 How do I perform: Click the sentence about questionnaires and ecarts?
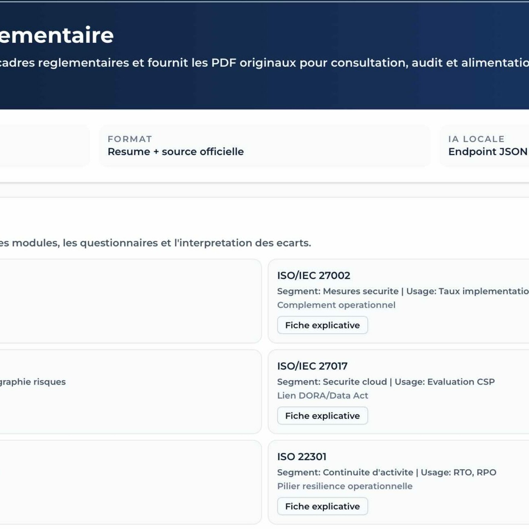[x=155, y=243]
